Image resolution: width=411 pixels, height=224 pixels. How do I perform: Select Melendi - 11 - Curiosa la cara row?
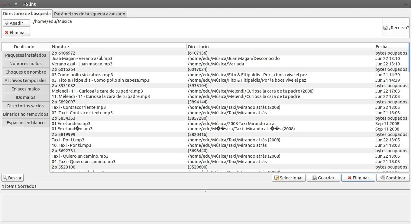(229, 91)
